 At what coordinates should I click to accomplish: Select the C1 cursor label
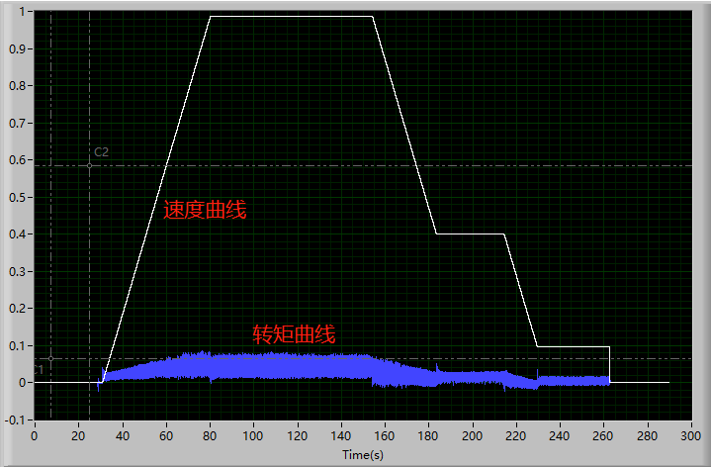pyautogui.click(x=38, y=370)
